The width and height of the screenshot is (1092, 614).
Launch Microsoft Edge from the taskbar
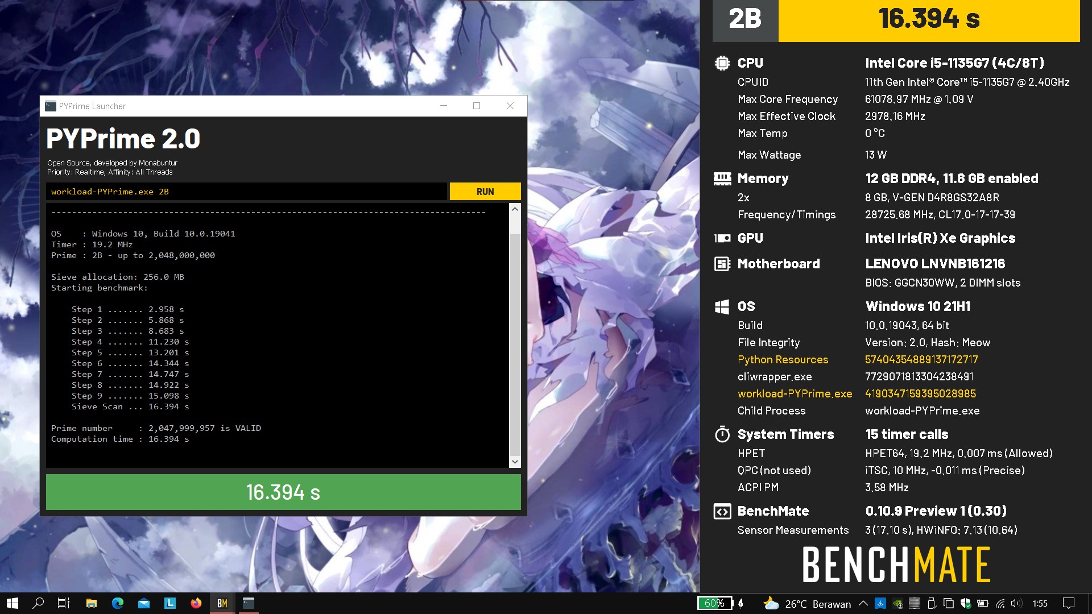pyautogui.click(x=118, y=603)
